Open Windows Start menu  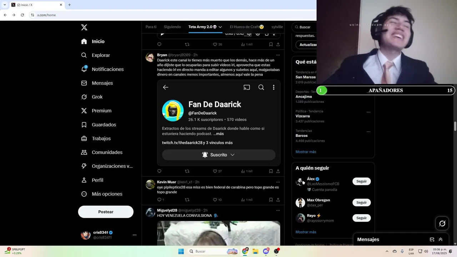pyautogui.click(x=181, y=251)
